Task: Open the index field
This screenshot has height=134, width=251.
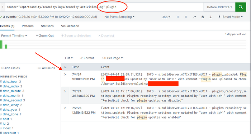Action: 6,128
